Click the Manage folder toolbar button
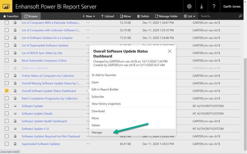 [x=167, y=16]
